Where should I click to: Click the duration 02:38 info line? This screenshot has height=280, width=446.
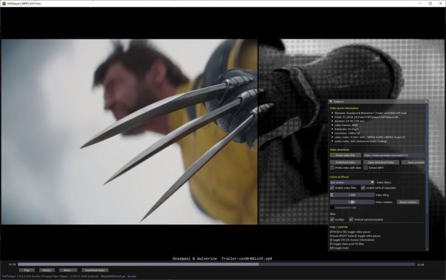click(350, 121)
